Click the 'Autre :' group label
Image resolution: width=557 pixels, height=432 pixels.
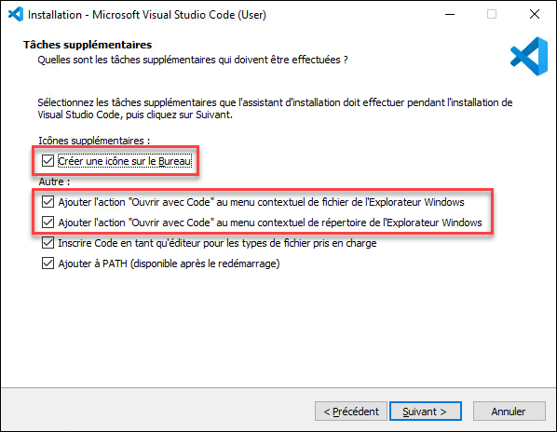[54, 182]
